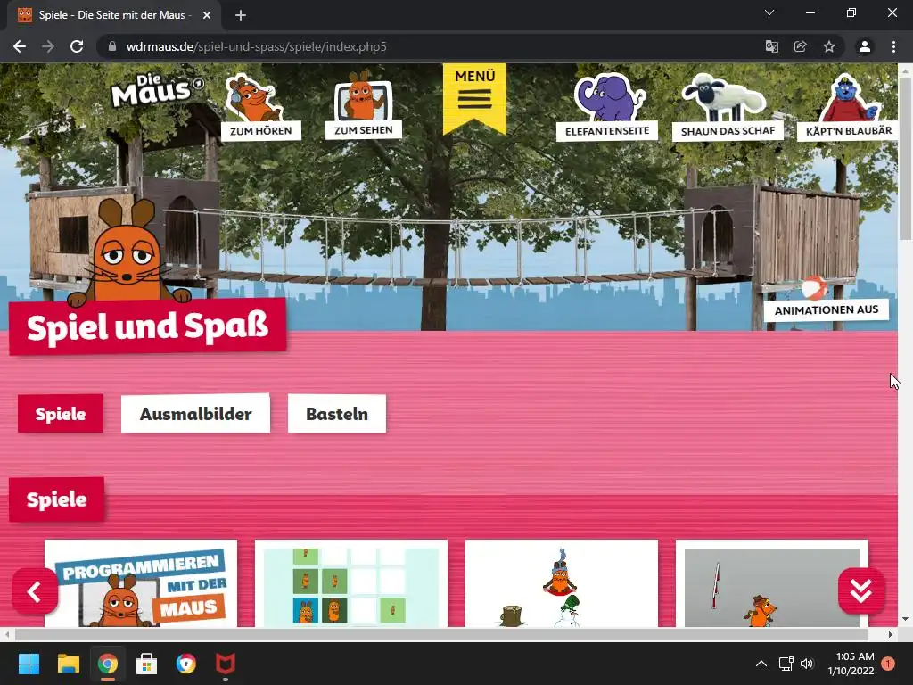The width and height of the screenshot is (913, 685).
Task: Open File Explorer from taskbar
Action: click(68, 664)
